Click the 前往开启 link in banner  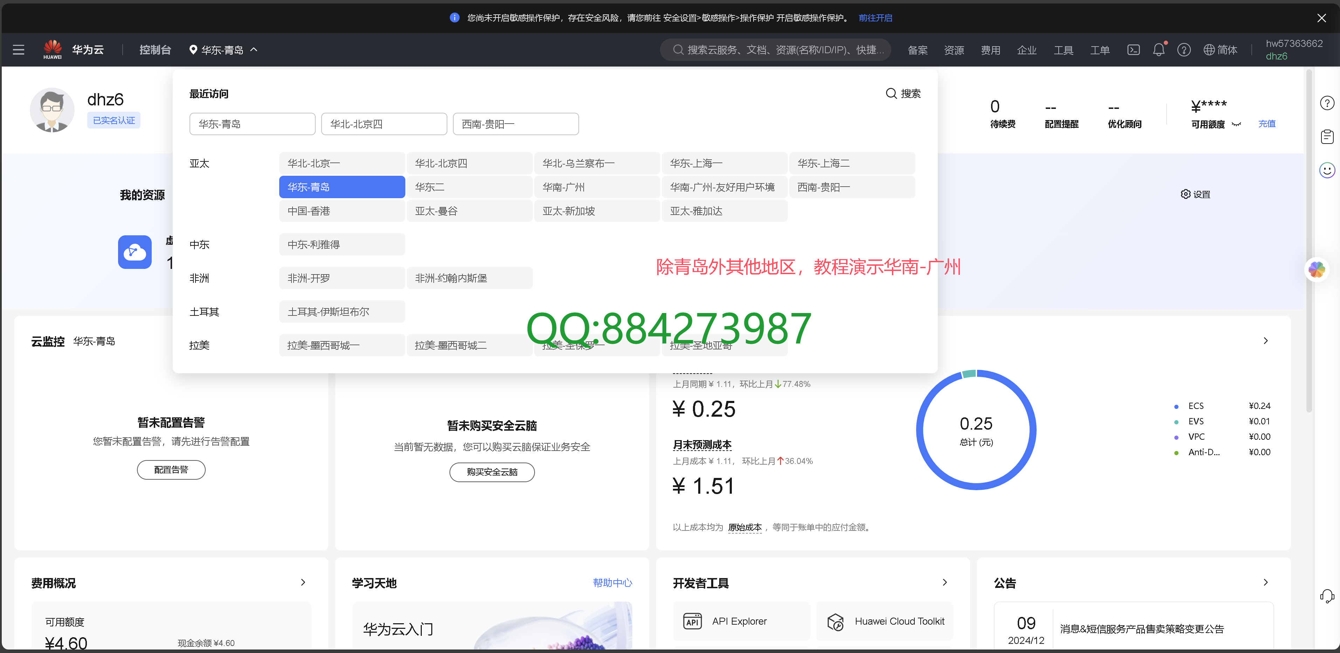pos(875,18)
